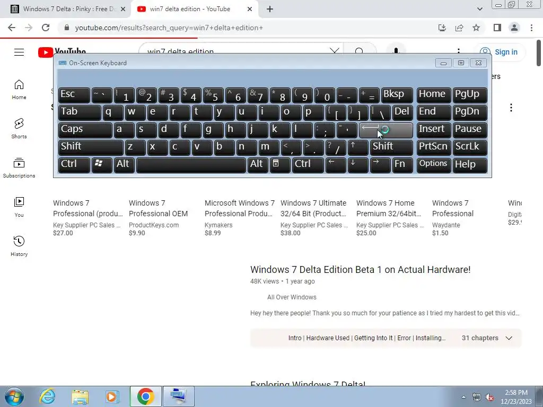Viewport: 543px width, 407px height.
Task: Click the install/download icon in address bar
Action: [442, 28]
